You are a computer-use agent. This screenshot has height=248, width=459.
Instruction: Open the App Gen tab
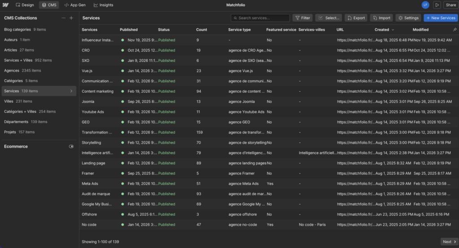pos(75,5)
